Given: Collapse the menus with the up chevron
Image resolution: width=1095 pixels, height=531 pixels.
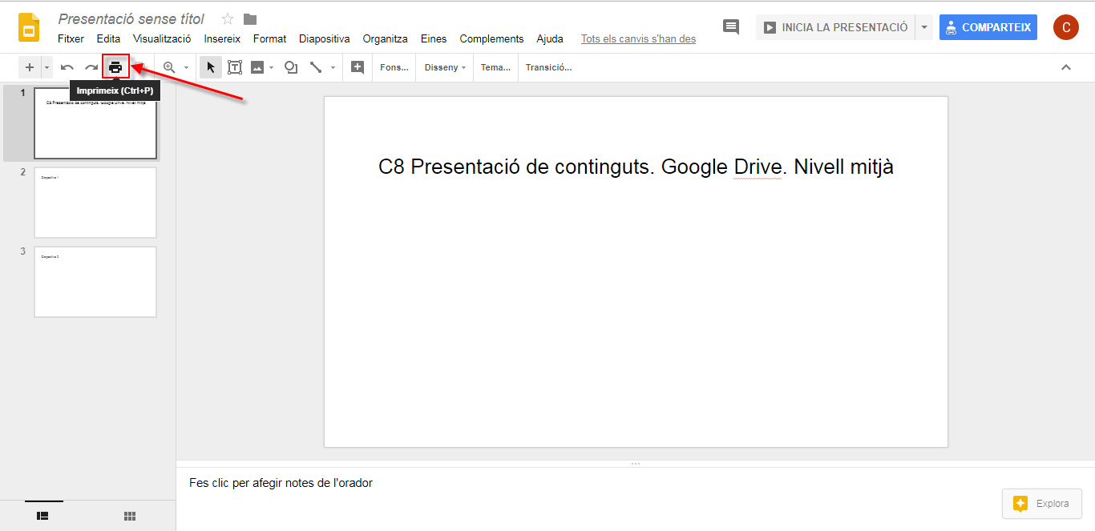Looking at the screenshot, I should click(x=1066, y=67).
